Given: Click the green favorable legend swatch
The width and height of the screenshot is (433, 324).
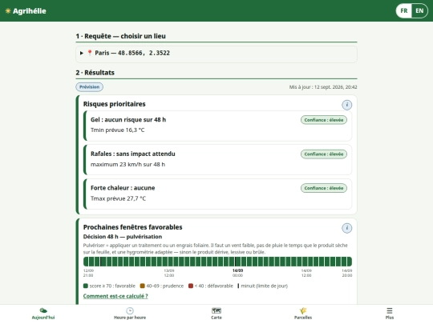Looking at the screenshot, I should [x=86, y=286].
